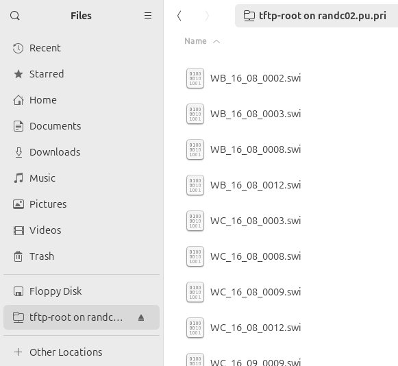Click the tftp-root on randc02.pu.pri path bar
Viewport: 398px width, 366px height.
316,16
